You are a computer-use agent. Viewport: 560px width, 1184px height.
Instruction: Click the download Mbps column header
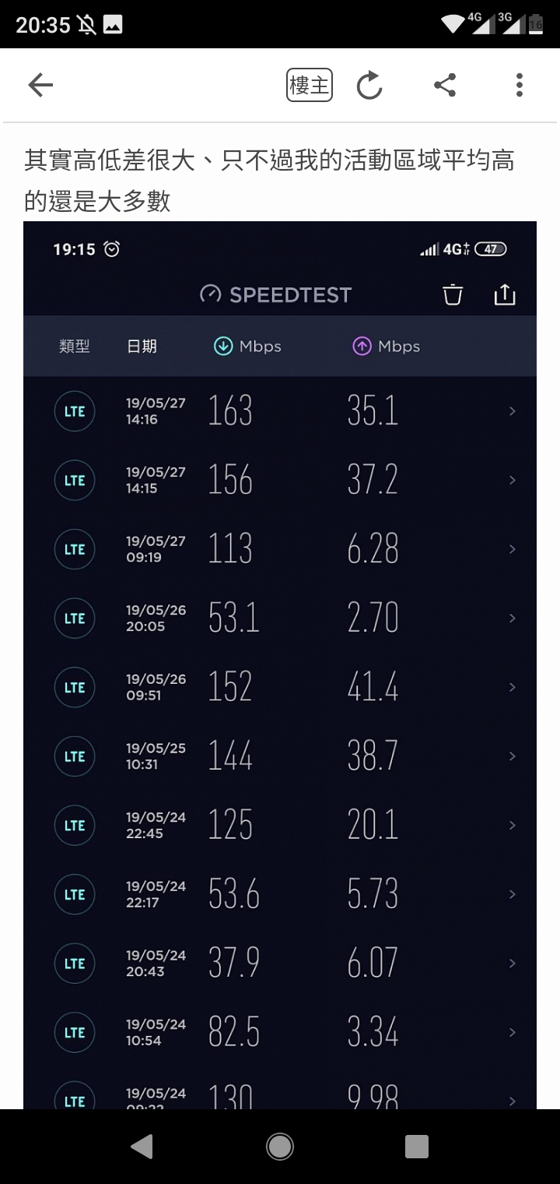coord(247,347)
